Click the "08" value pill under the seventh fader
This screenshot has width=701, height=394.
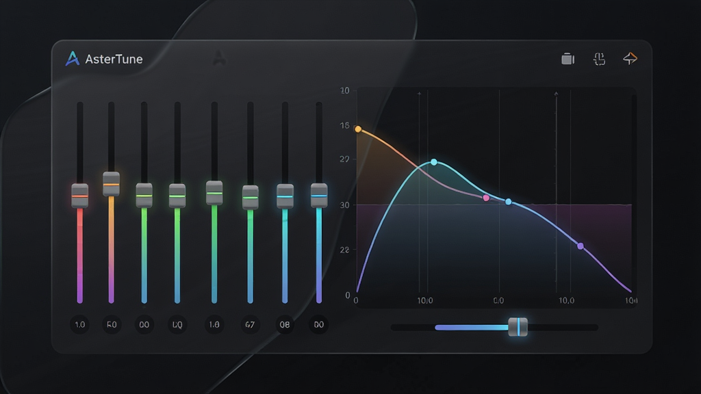tap(285, 324)
